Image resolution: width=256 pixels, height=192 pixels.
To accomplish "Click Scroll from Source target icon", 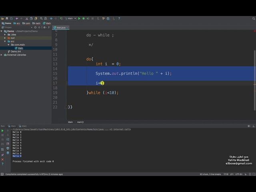I will click(36, 28).
